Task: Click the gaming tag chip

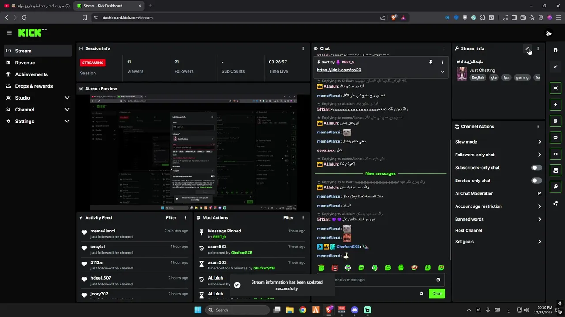Action: [x=522, y=77]
